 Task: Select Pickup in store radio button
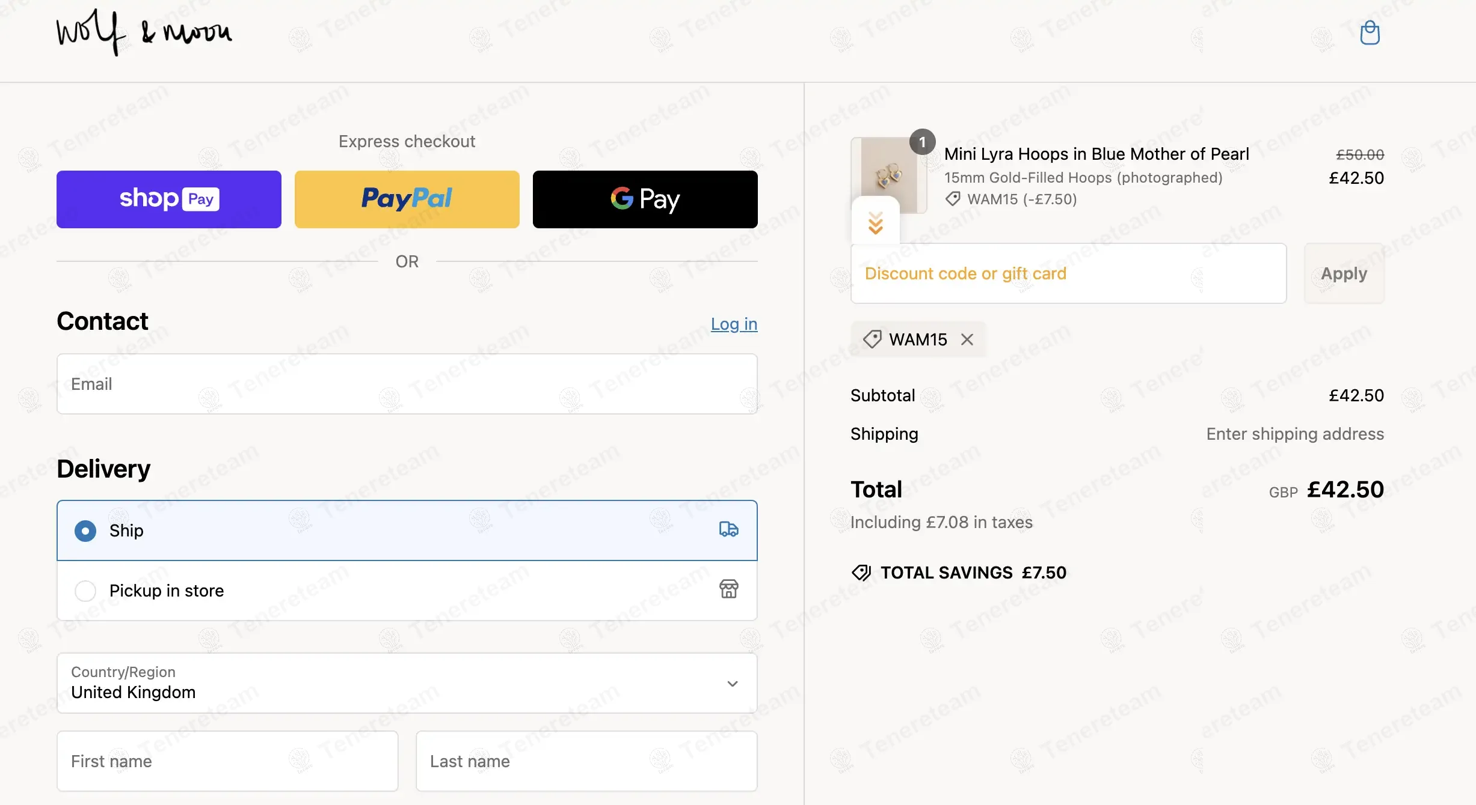point(85,591)
